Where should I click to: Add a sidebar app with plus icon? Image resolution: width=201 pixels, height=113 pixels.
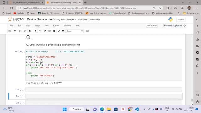click(x=198, y=73)
